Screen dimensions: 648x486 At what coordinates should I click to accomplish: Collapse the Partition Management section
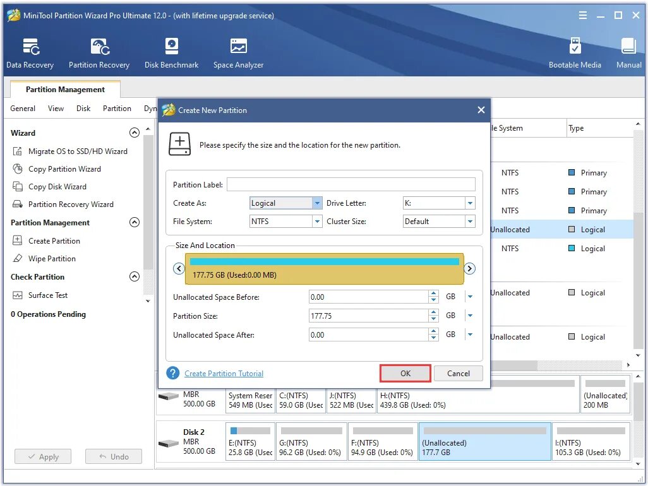coord(135,222)
